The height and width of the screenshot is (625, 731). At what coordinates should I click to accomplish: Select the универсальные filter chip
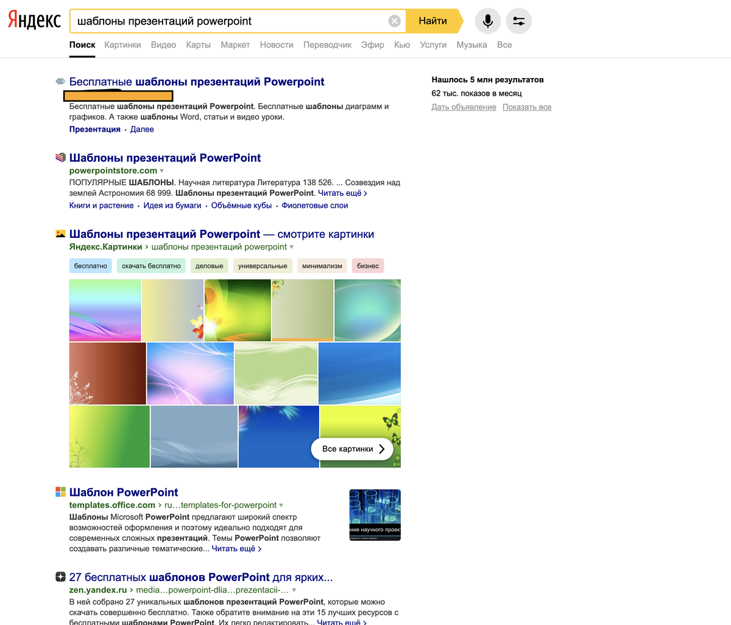[x=263, y=266]
